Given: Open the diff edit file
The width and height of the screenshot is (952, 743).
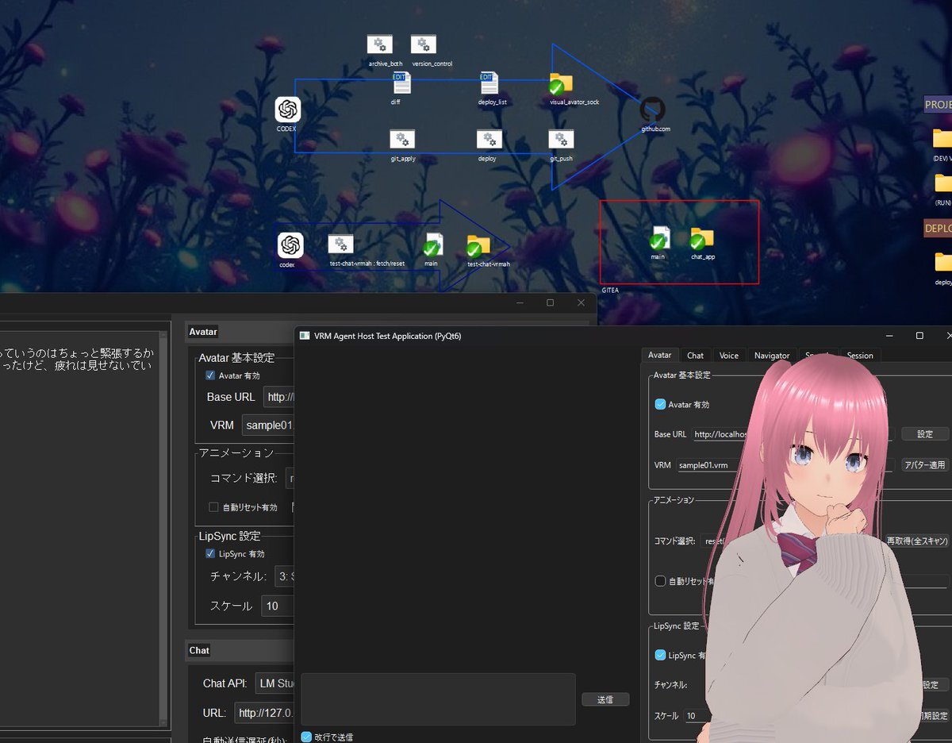Looking at the screenshot, I should [401, 83].
